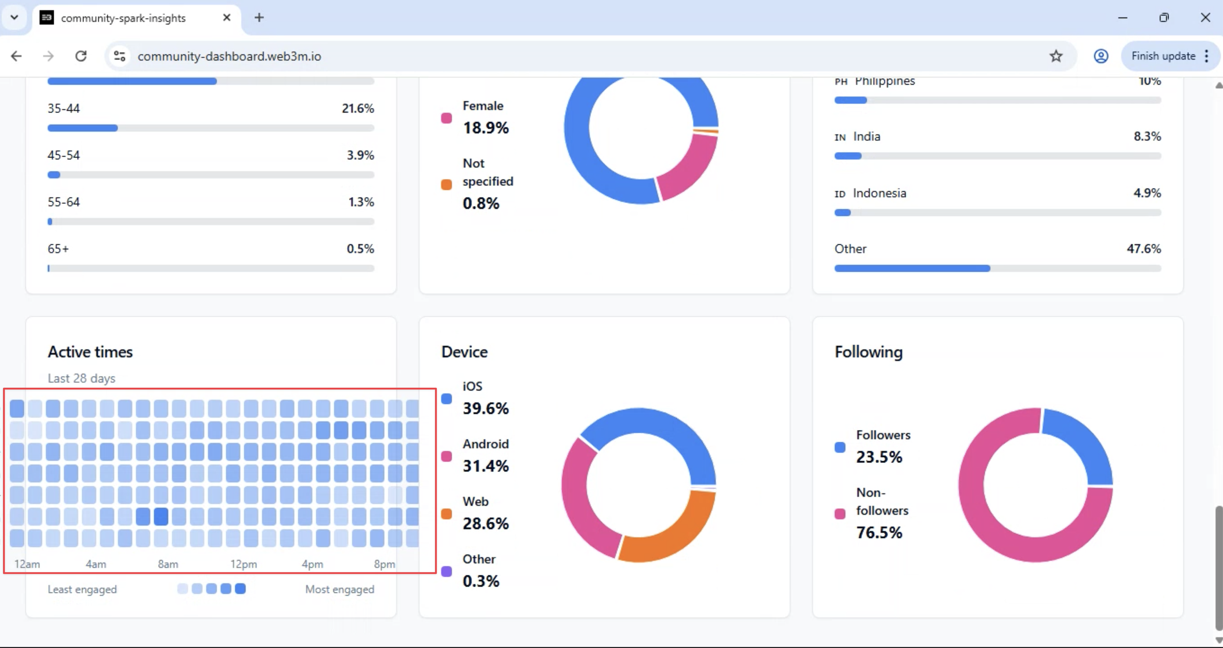Close the community-spark-insights tab
This screenshot has width=1223, height=648.
(x=227, y=17)
